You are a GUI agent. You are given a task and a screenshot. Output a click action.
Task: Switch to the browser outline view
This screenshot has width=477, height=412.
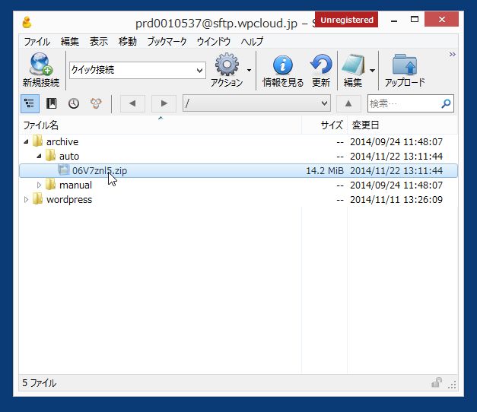(30, 103)
